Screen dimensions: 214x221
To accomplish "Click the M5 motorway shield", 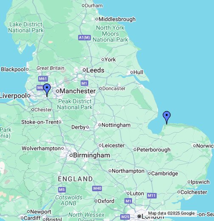I will click(x=62, y=190).
